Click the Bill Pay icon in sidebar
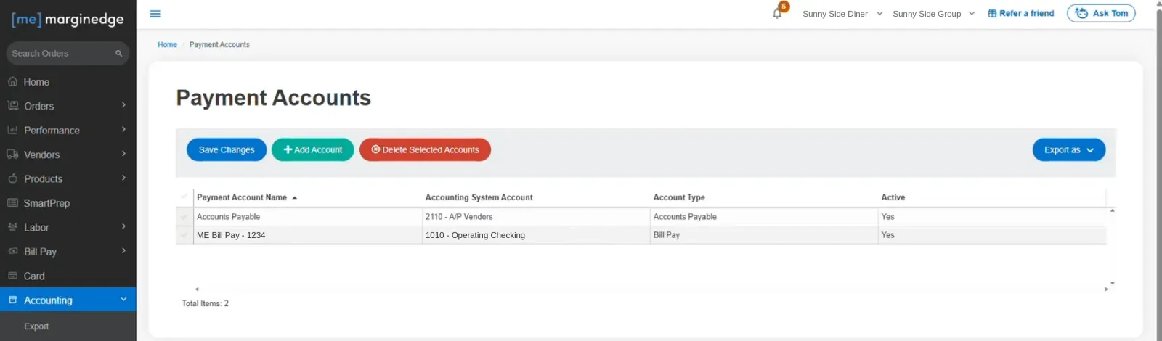Image resolution: width=1162 pixels, height=341 pixels. pos(12,251)
